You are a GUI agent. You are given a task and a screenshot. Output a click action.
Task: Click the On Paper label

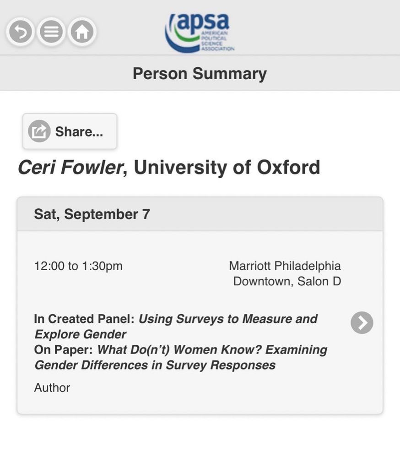click(64, 350)
